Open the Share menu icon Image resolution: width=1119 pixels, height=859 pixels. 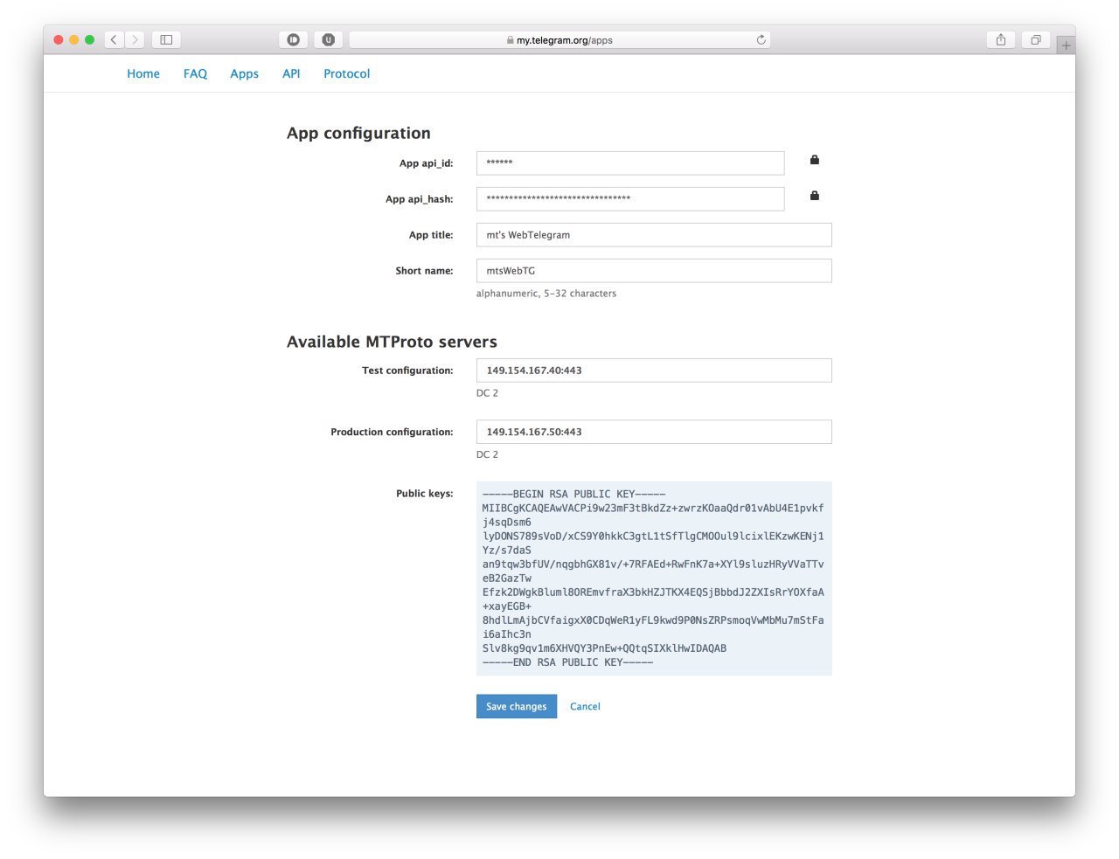[x=1000, y=40]
